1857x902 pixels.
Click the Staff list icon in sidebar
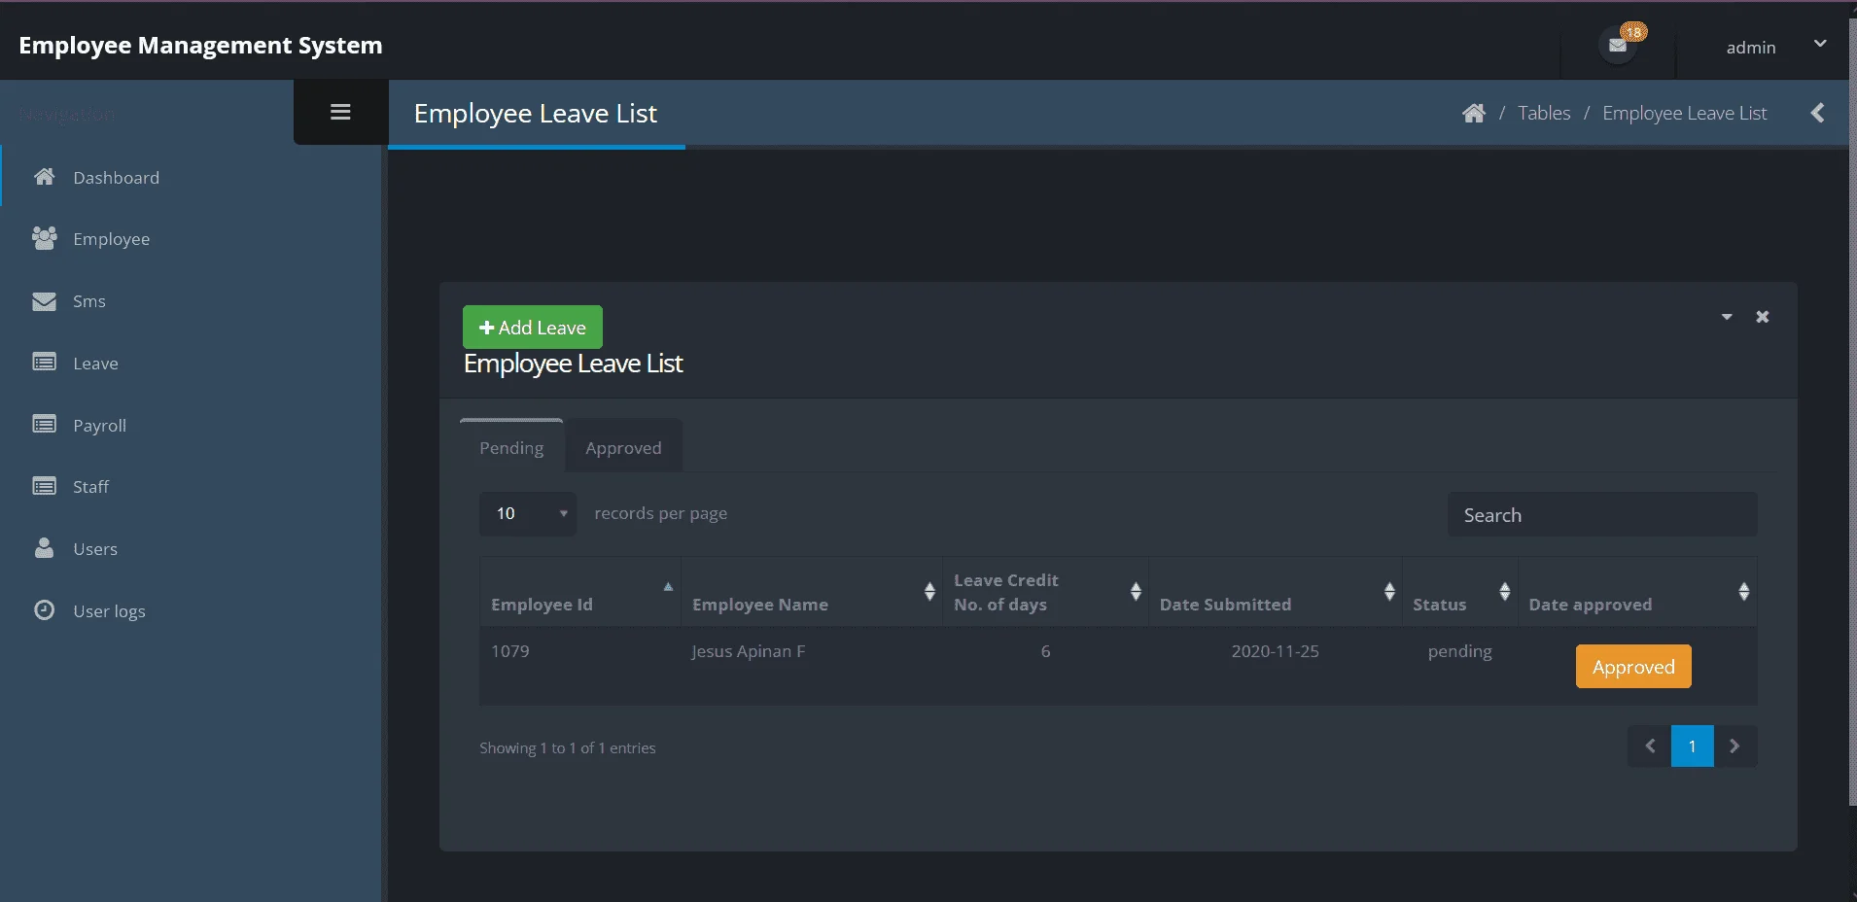[x=44, y=486]
